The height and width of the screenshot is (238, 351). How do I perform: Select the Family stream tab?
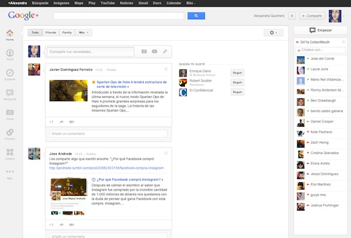[67, 33]
